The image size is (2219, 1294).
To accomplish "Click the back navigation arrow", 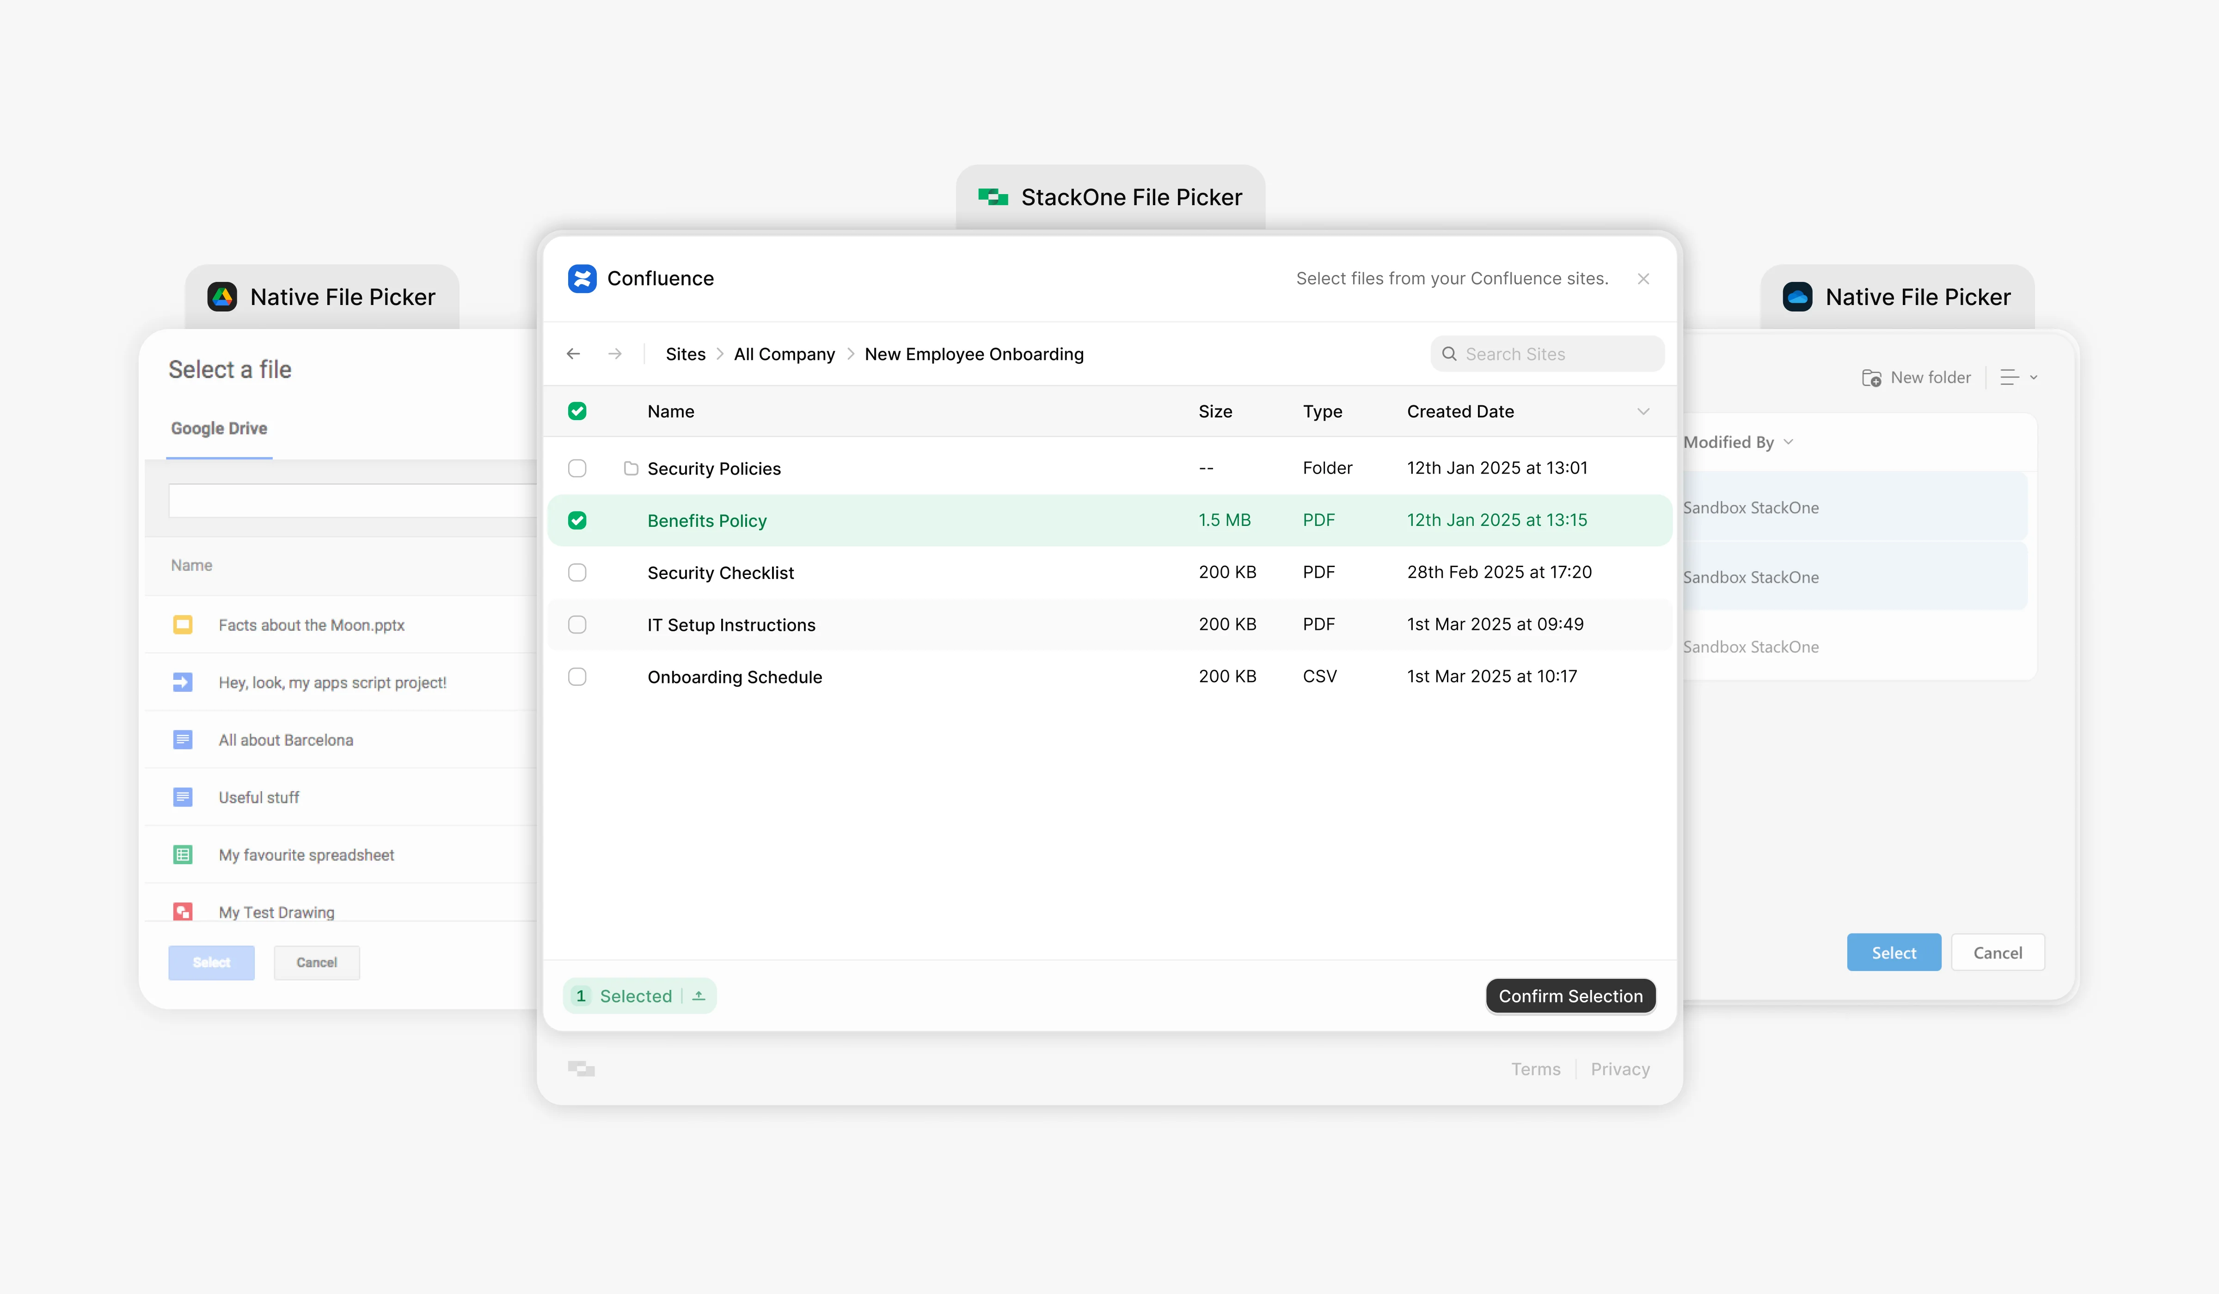I will tap(573, 354).
